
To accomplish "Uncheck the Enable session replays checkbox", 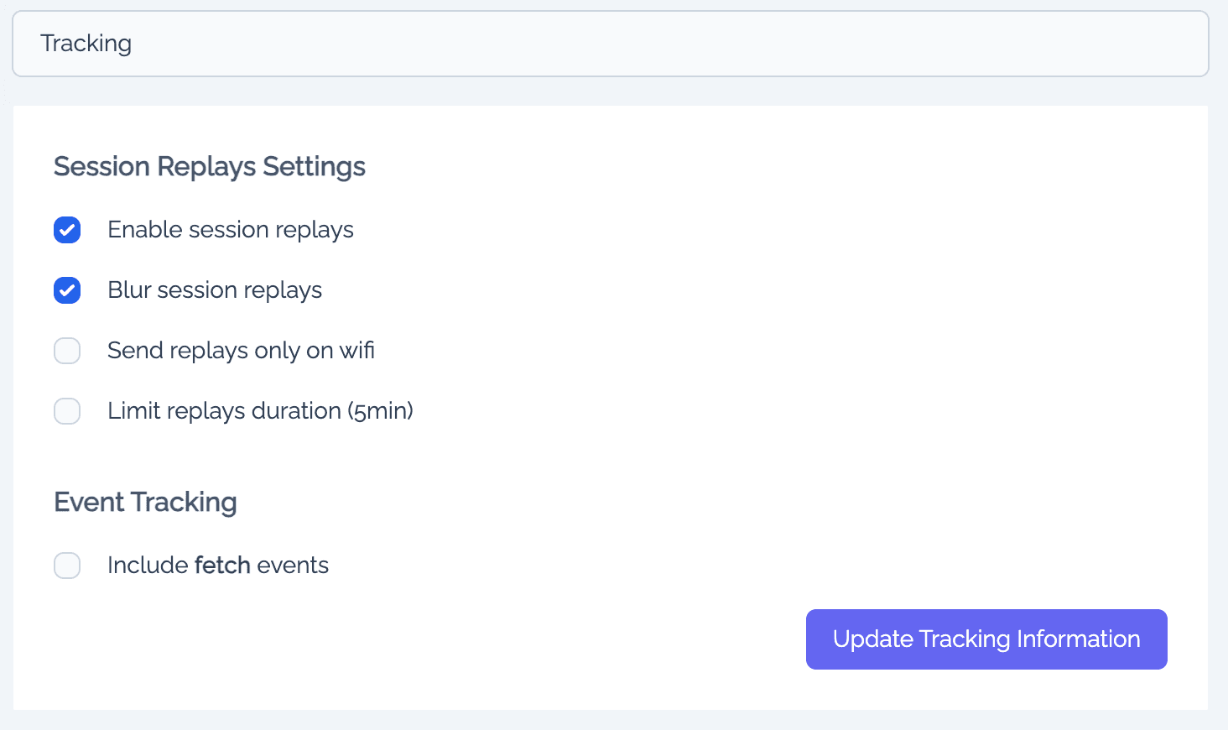I will coord(67,230).
